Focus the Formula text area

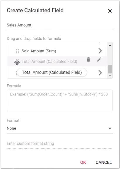coord(60,100)
